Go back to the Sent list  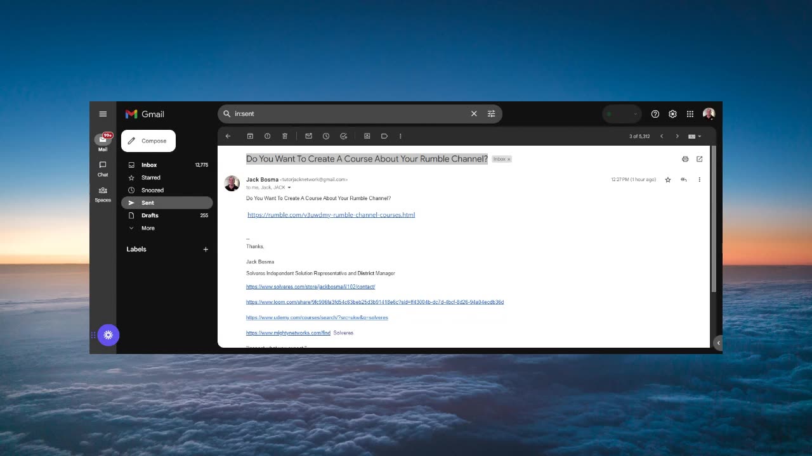[x=228, y=136]
